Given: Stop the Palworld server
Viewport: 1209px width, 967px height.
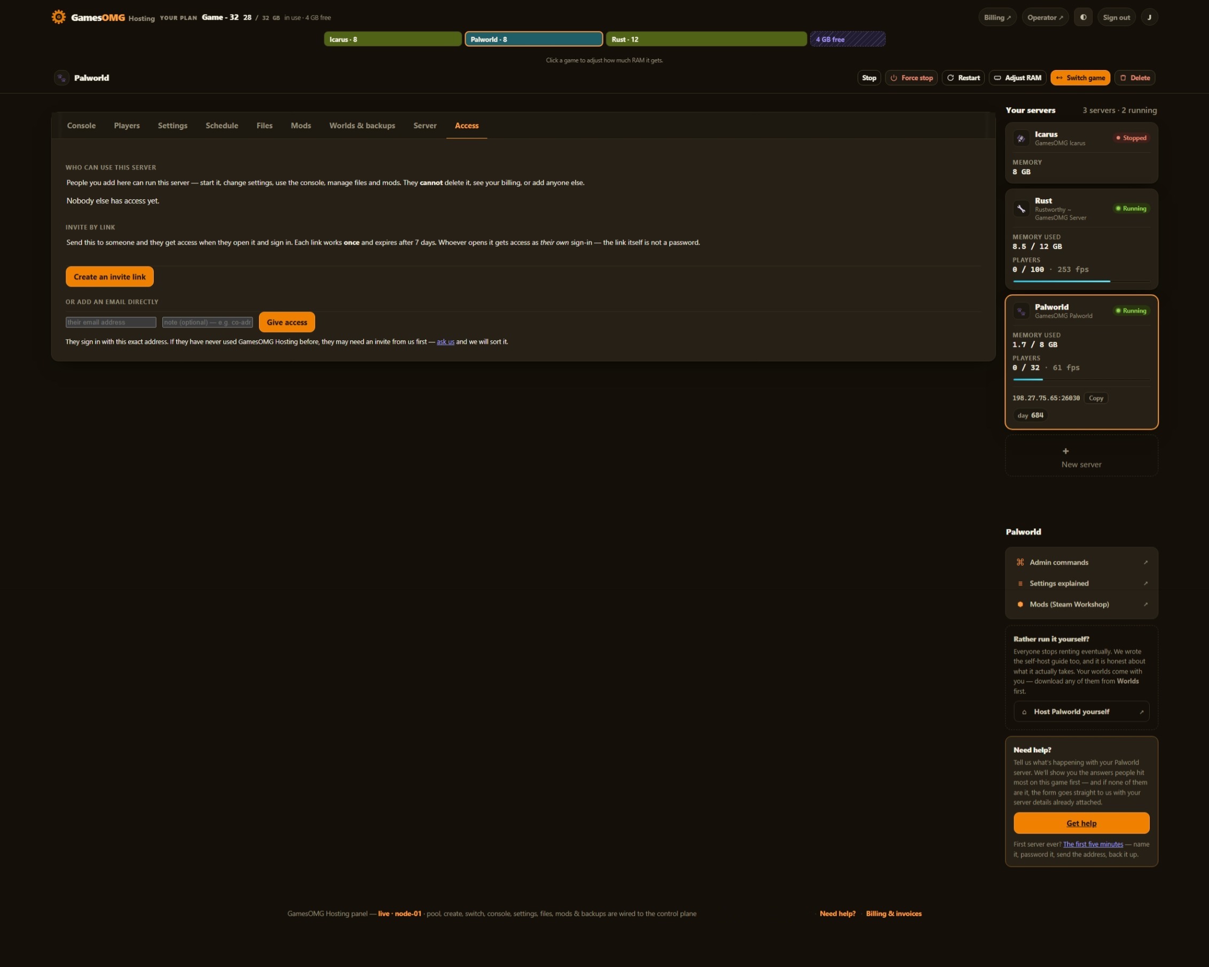Looking at the screenshot, I should pyautogui.click(x=869, y=78).
